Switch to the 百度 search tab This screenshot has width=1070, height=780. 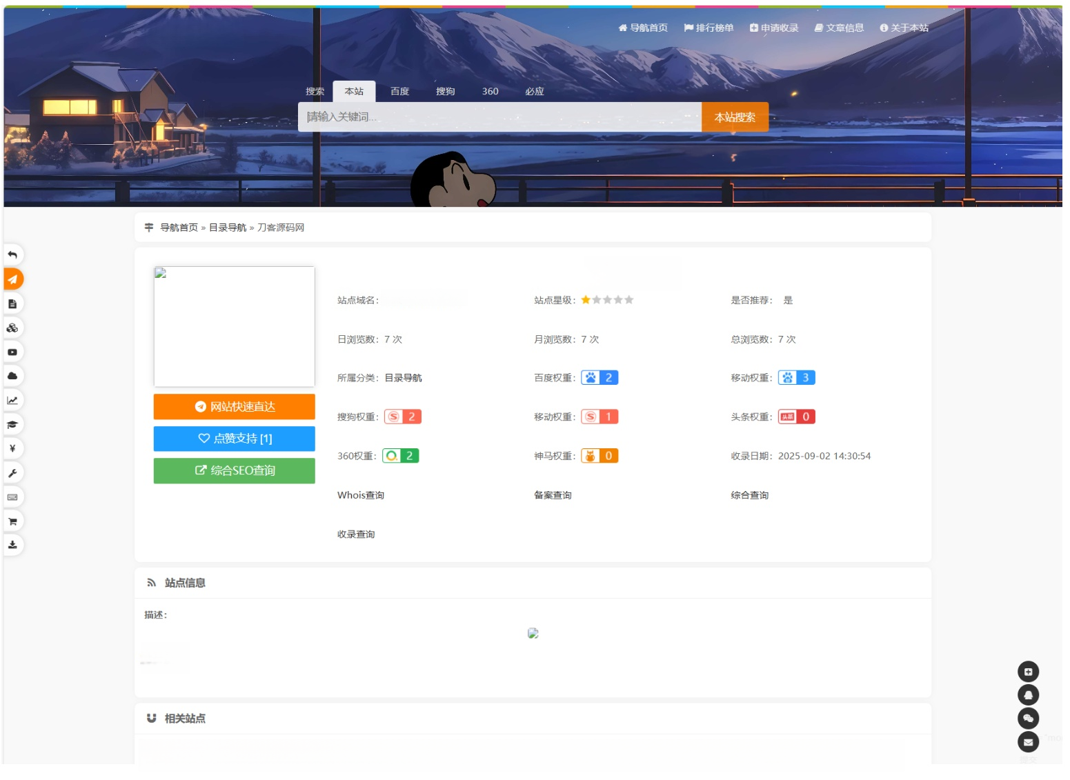coord(398,90)
